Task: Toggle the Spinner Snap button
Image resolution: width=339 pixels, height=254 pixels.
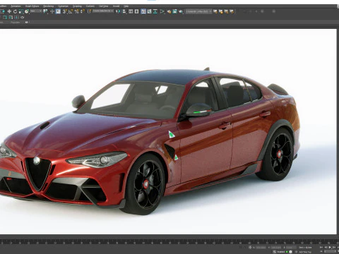Action: [83, 11]
